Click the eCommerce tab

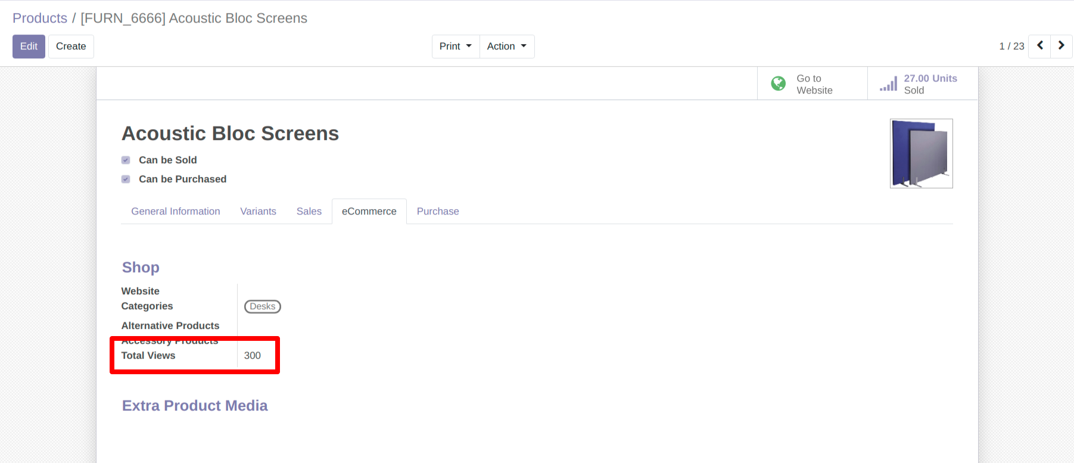(x=369, y=212)
